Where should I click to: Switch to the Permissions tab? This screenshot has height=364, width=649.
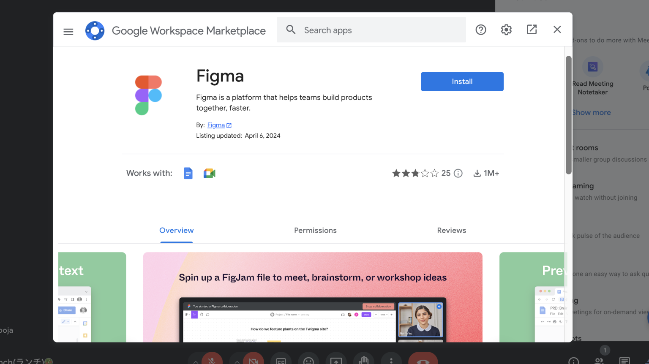[x=315, y=230]
